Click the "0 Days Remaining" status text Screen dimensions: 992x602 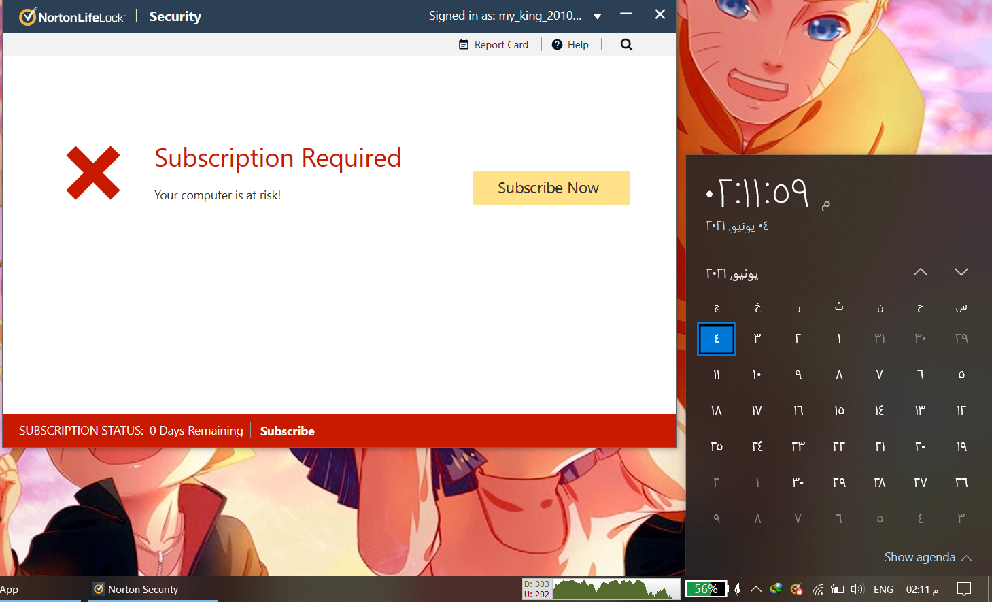(x=196, y=431)
